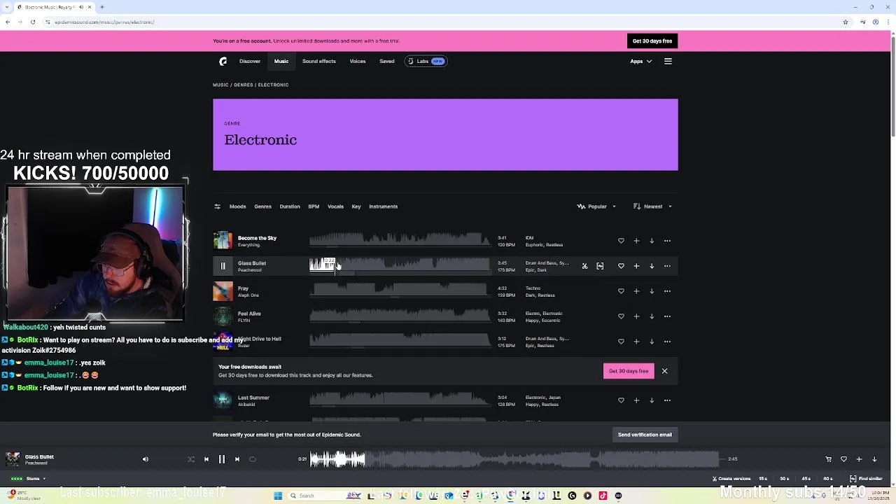Pause playback in the bottom player bar

pyautogui.click(x=222, y=459)
